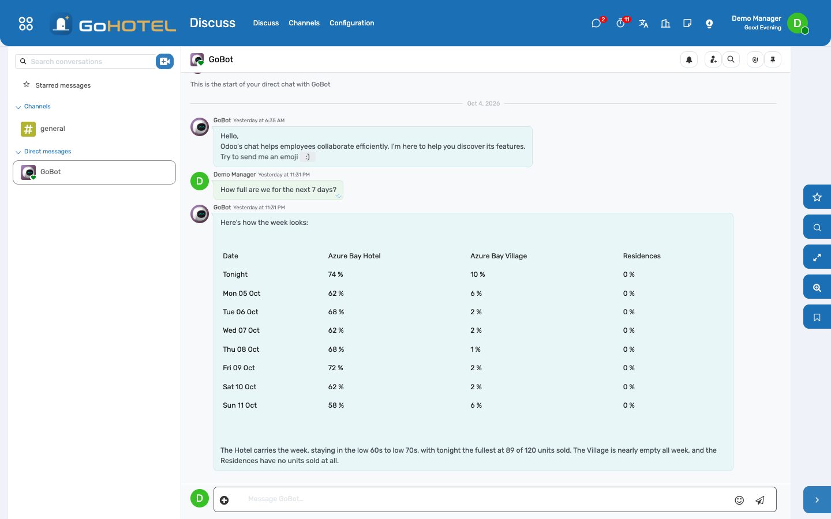831x519 pixels.
Task: Open Starred messages
Action: pyautogui.click(x=63, y=85)
